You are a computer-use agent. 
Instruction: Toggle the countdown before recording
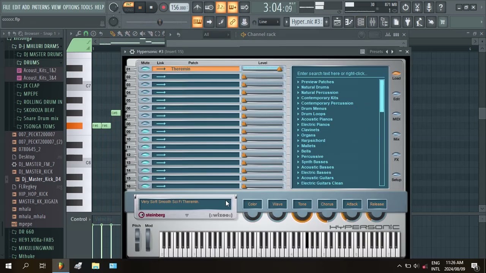[x=221, y=7]
